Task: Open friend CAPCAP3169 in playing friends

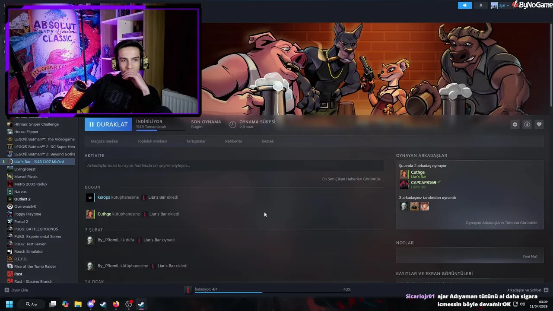Action: 423,183
